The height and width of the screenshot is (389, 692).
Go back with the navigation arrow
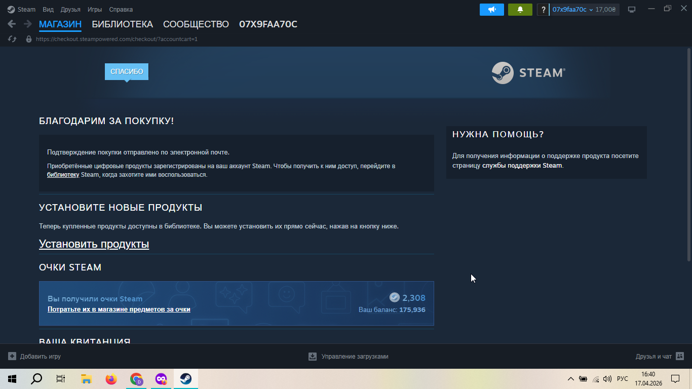click(x=12, y=24)
